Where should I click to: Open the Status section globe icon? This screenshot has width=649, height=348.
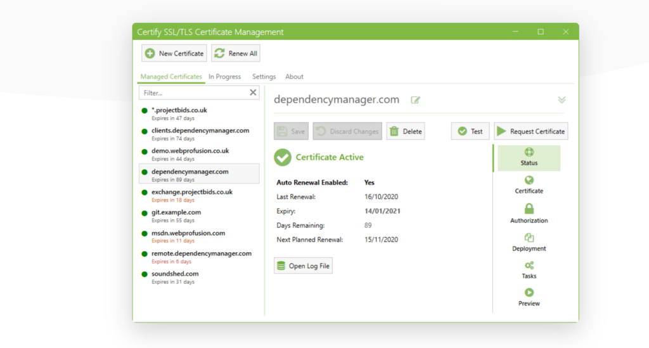(x=529, y=153)
